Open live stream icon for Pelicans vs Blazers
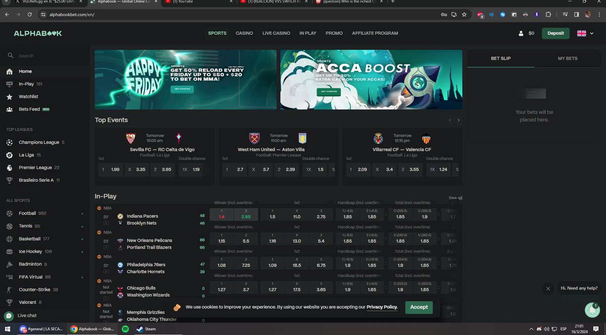606x335 pixels. pos(106,247)
